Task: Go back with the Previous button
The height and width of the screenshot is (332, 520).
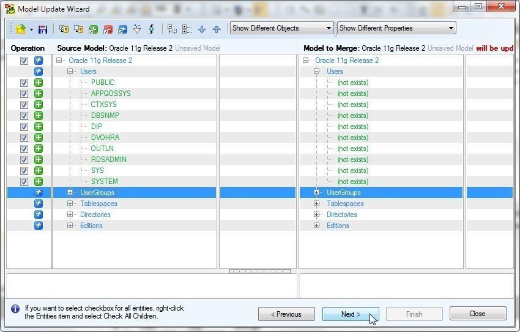Action: pyautogui.click(x=286, y=314)
